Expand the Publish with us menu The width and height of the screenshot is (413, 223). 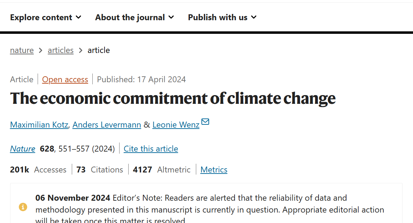point(222,17)
